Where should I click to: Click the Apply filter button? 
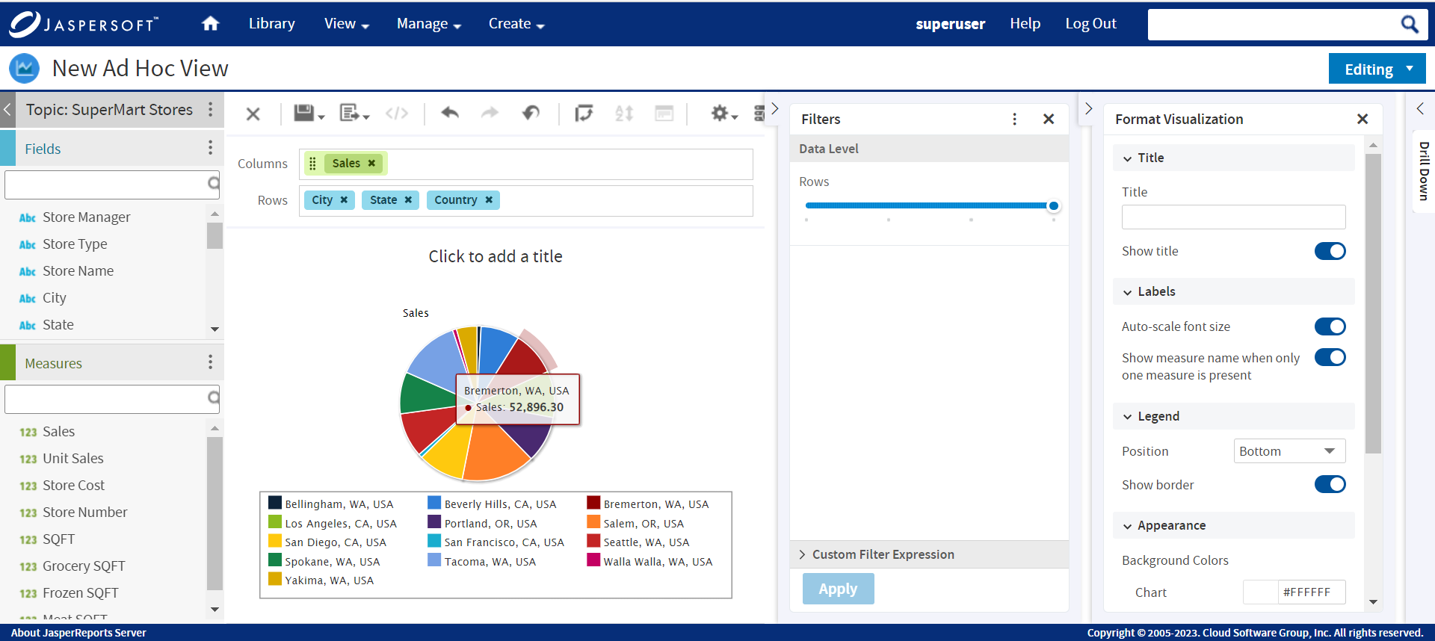click(x=838, y=589)
